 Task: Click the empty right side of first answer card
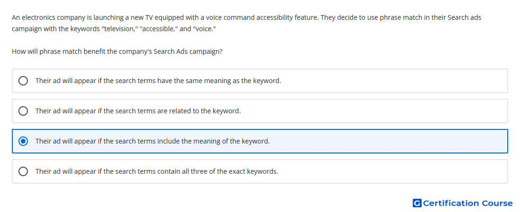[x=395, y=81]
